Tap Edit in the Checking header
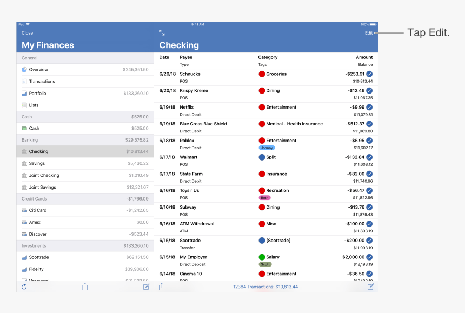 (368, 33)
